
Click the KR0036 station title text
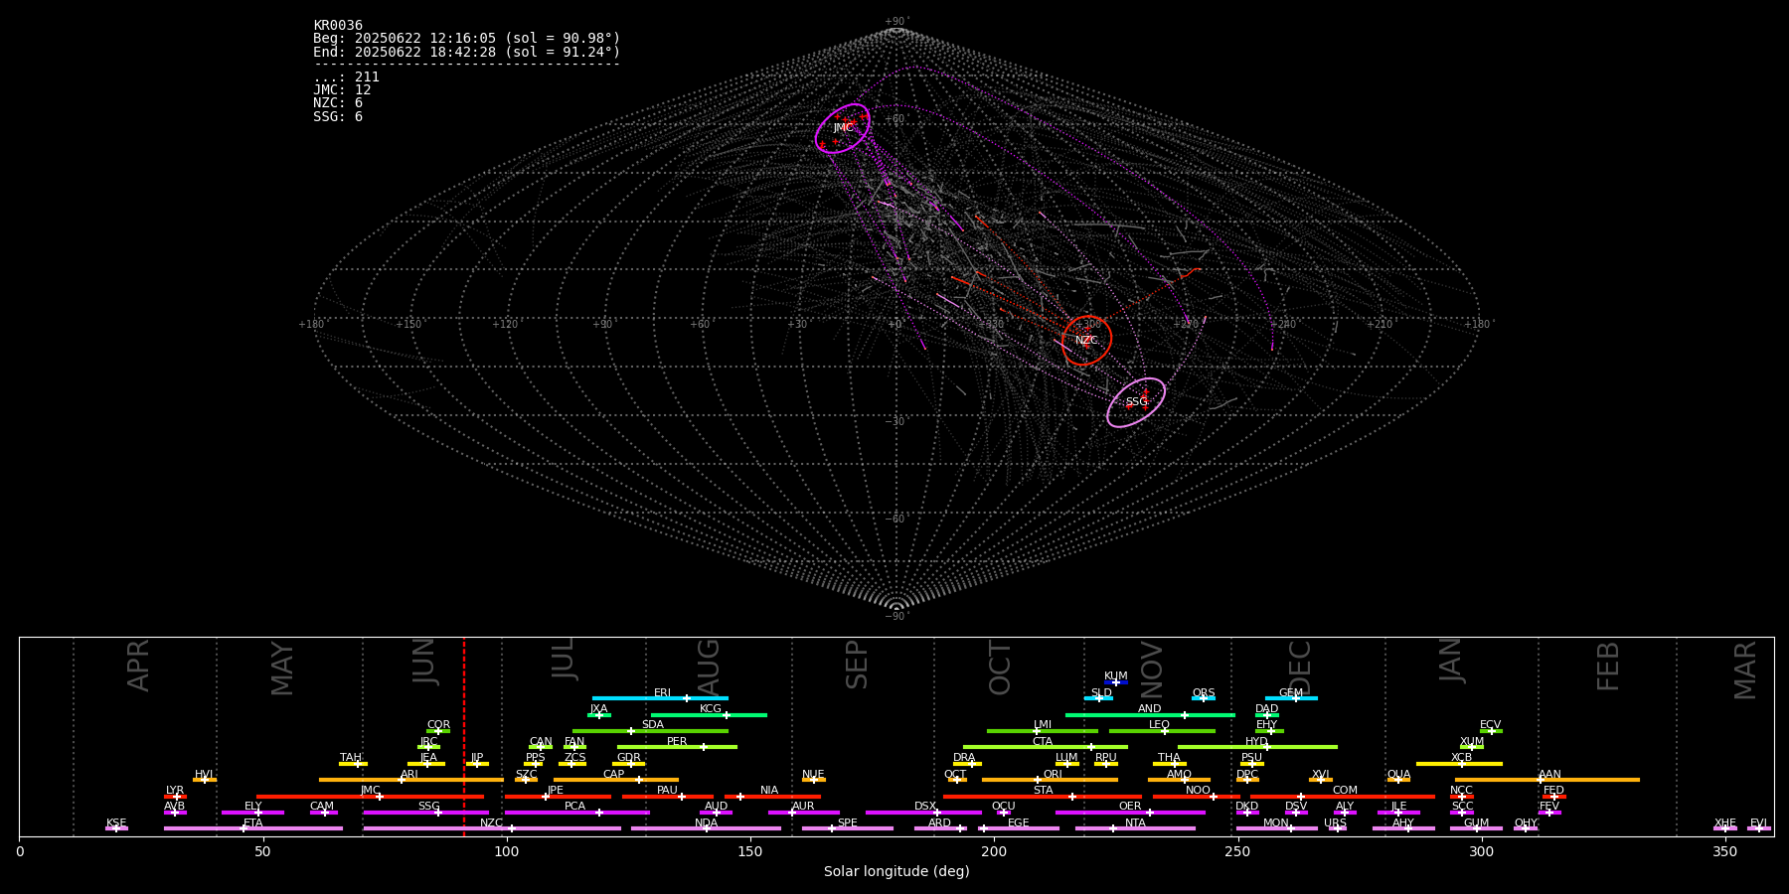point(338,26)
